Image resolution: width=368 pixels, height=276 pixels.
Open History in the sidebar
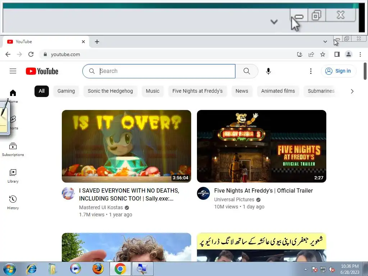[13, 203]
